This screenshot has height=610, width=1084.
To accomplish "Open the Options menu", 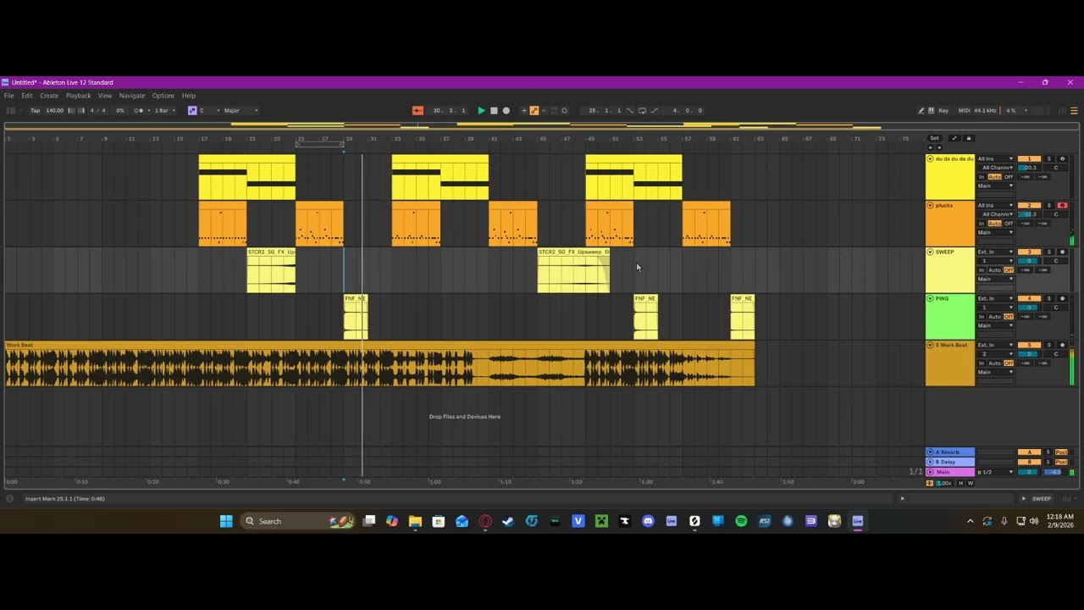I will (163, 96).
